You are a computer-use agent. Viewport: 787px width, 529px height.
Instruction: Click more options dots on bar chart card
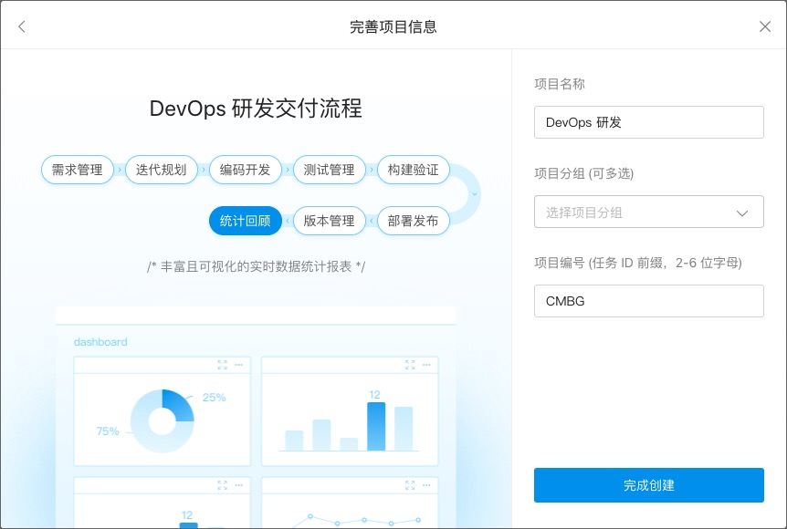(426, 365)
